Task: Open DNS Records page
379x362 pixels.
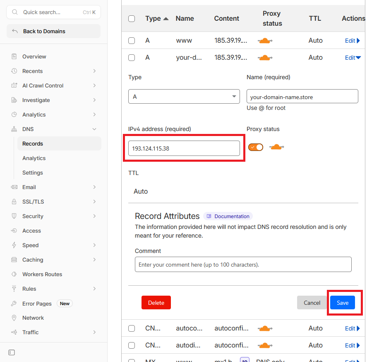Action: point(59,143)
